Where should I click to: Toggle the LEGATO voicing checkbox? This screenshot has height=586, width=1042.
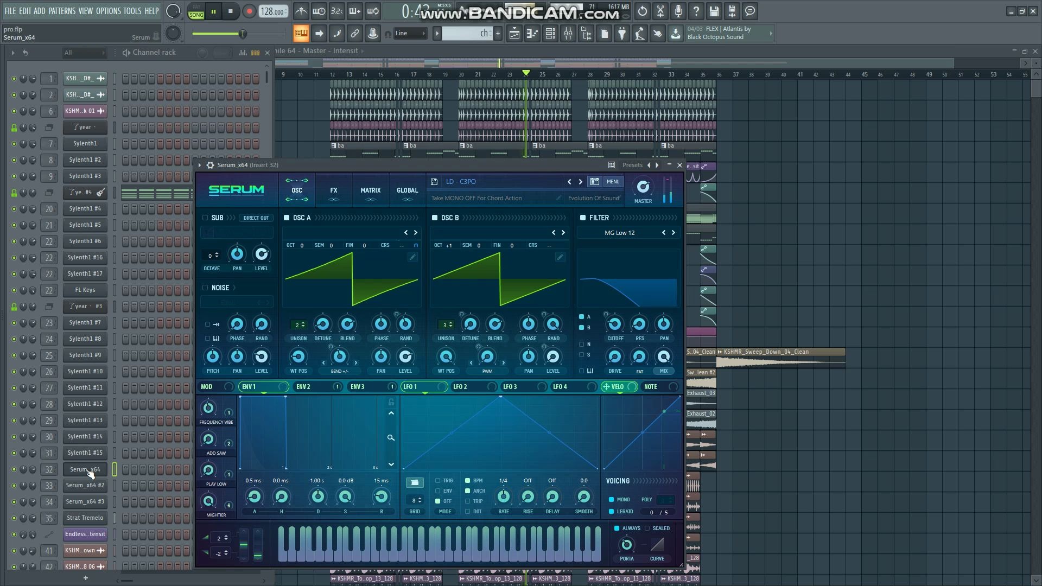(x=611, y=512)
